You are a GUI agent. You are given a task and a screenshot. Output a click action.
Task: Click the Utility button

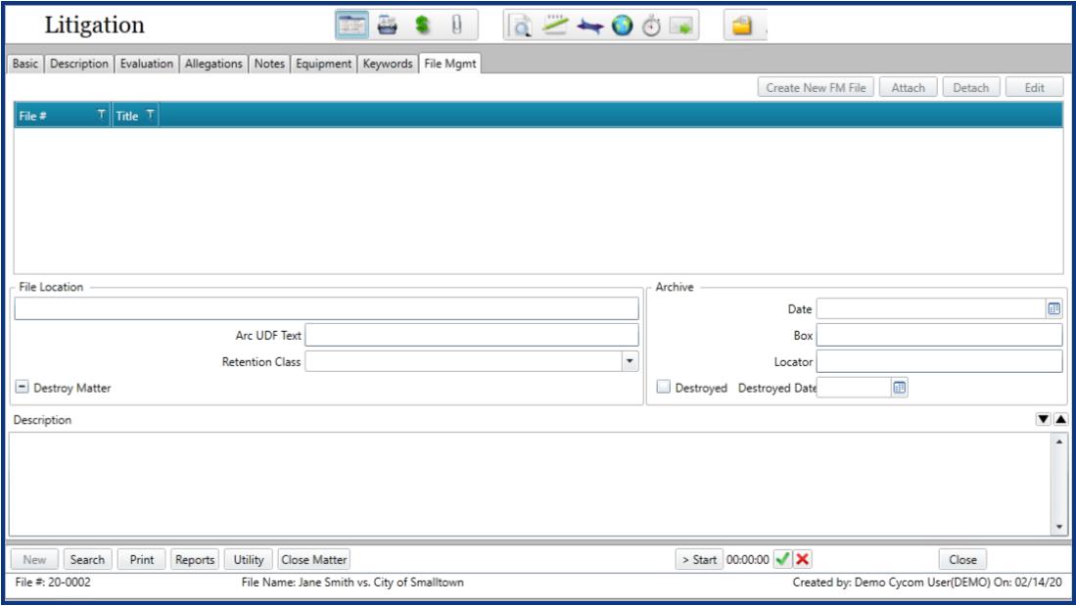click(249, 559)
